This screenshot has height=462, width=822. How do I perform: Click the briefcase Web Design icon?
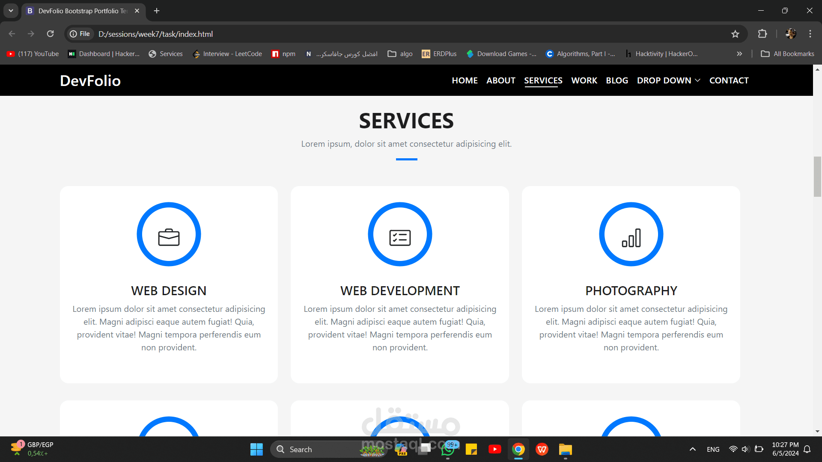tap(169, 237)
